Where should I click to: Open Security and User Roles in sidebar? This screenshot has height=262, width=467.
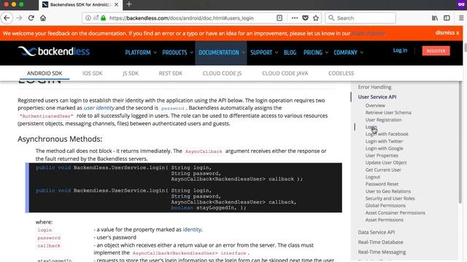pos(390,199)
